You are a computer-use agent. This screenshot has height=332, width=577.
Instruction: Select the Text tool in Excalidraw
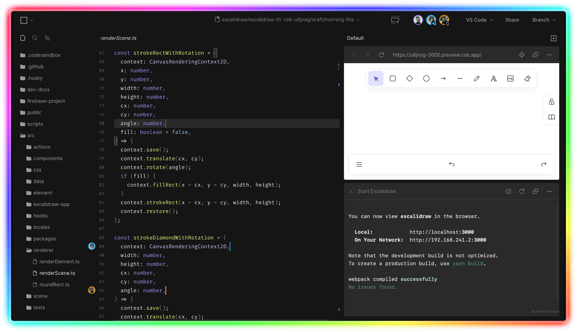(494, 78)
